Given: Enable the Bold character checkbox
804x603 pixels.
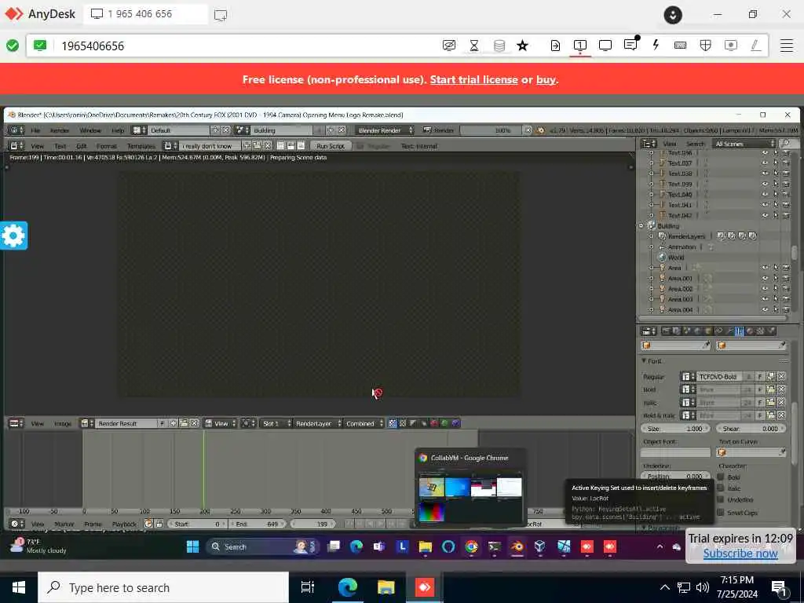Looking at the screenshot, I should tap(721, 477).
